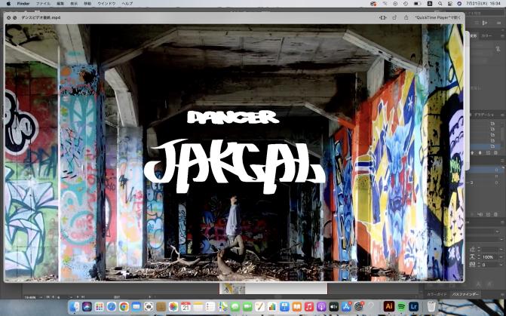Open Books from the Dock
506x316 pixels.
(296, 306)
